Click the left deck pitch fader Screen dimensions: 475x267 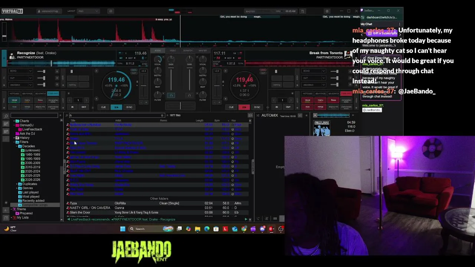pos(143,86)
